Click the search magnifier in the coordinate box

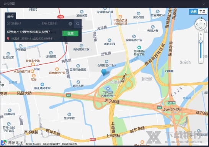pyautogui.click(x=78, y=24)
